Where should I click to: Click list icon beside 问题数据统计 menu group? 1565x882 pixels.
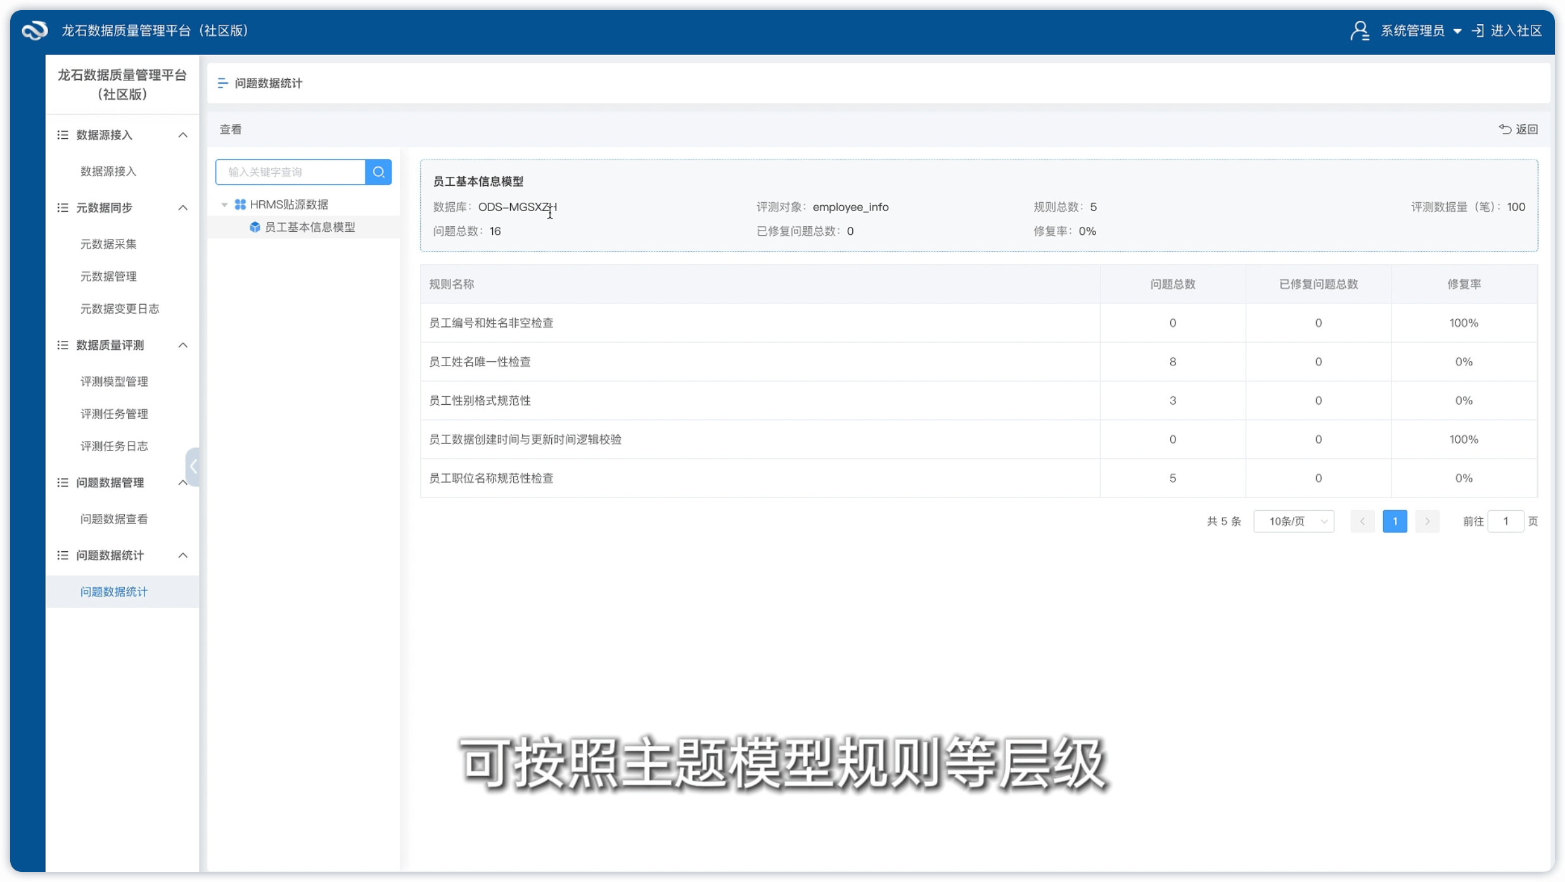62,555
